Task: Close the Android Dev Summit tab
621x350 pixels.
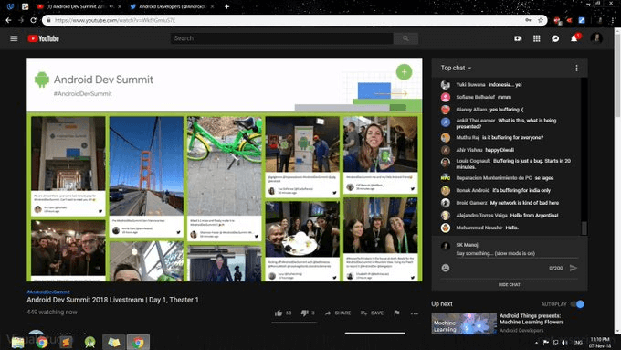Action: [120, 6]
